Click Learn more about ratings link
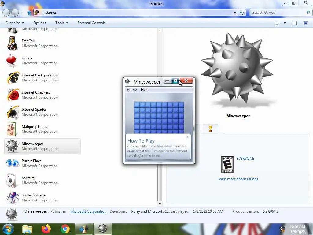This screenshot has height=235, width=313. tap(238, 179)
